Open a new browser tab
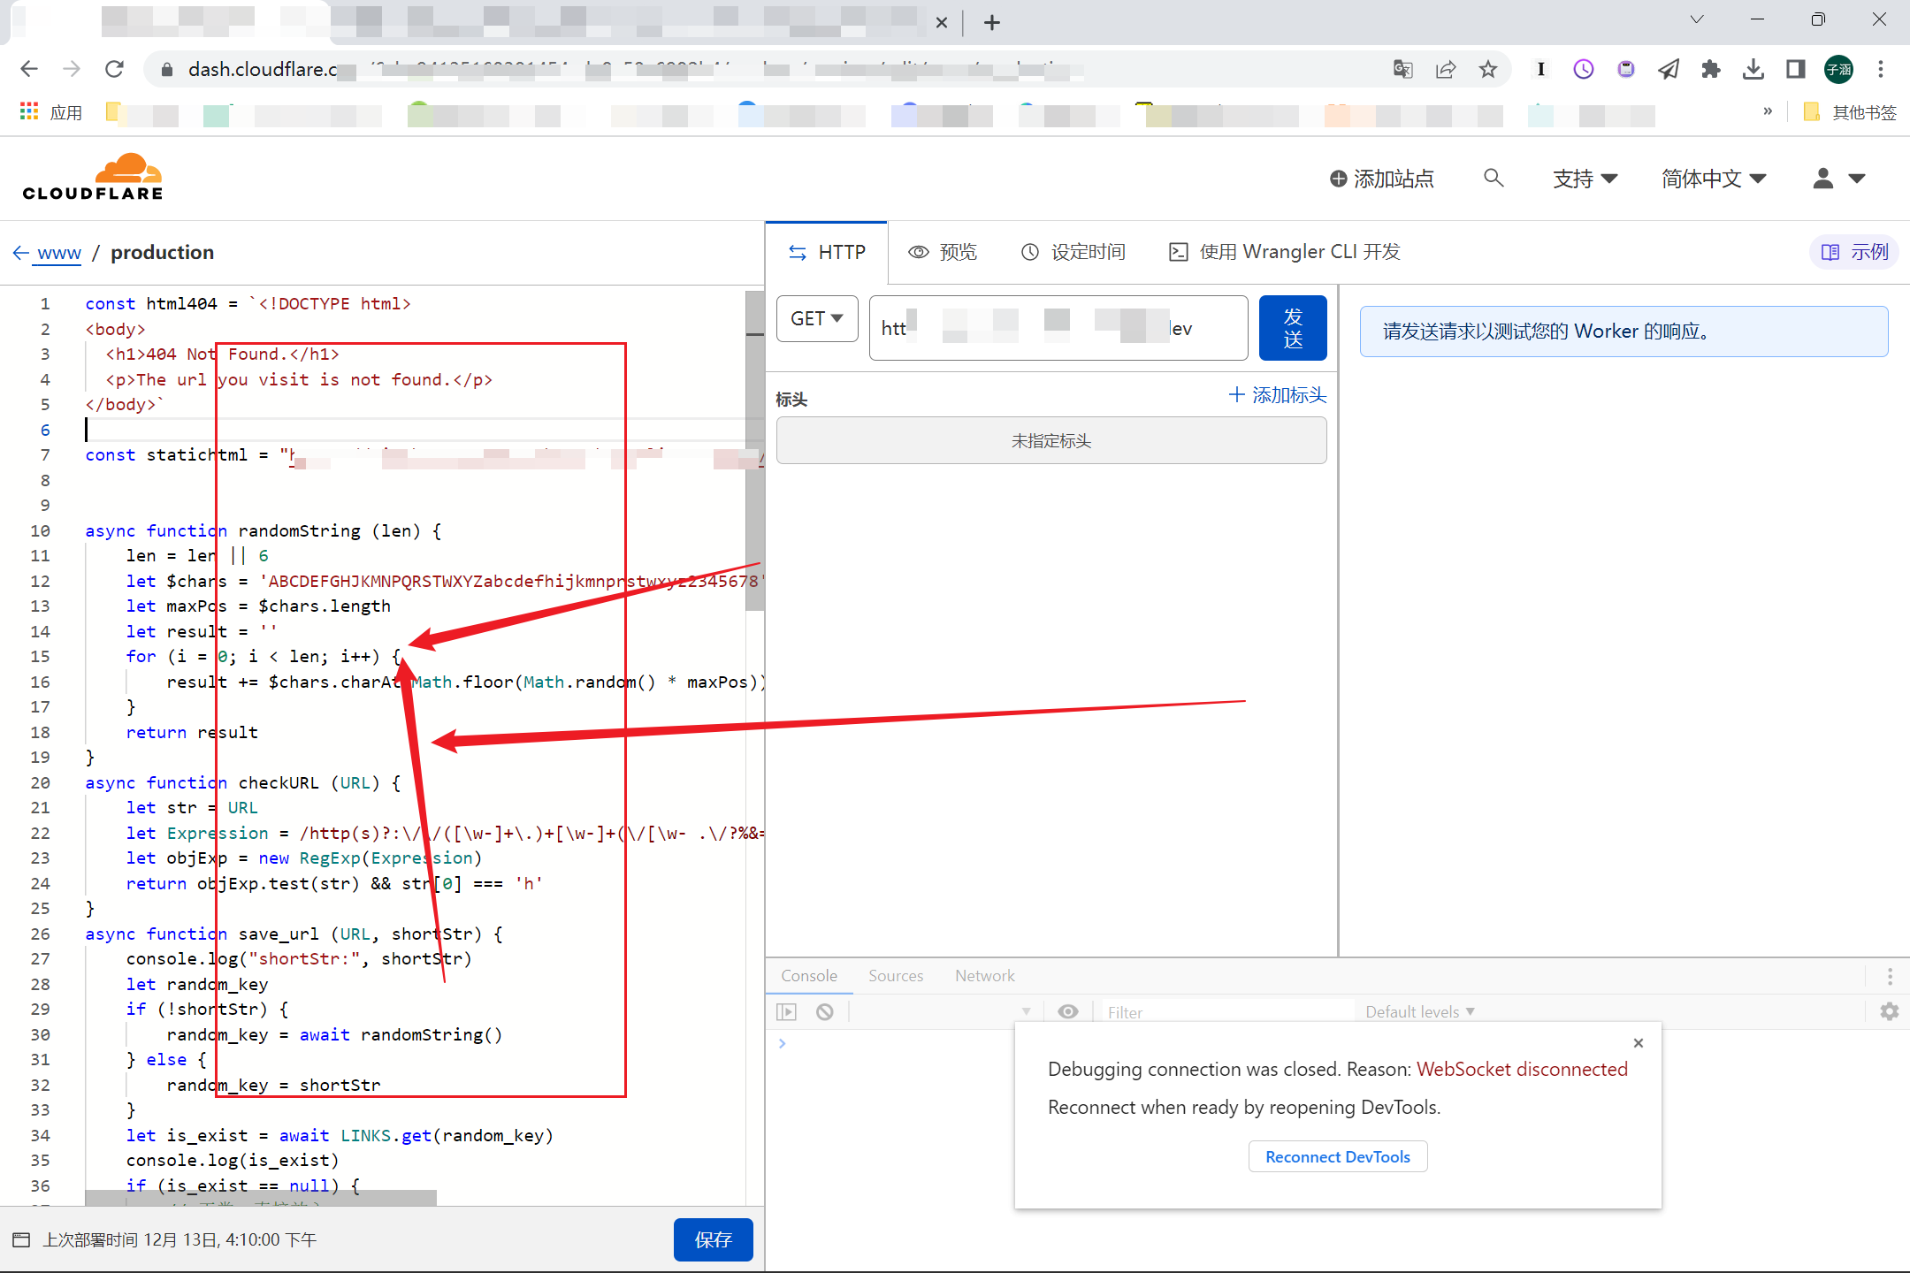The image size is (1910, 1273). 992,23
